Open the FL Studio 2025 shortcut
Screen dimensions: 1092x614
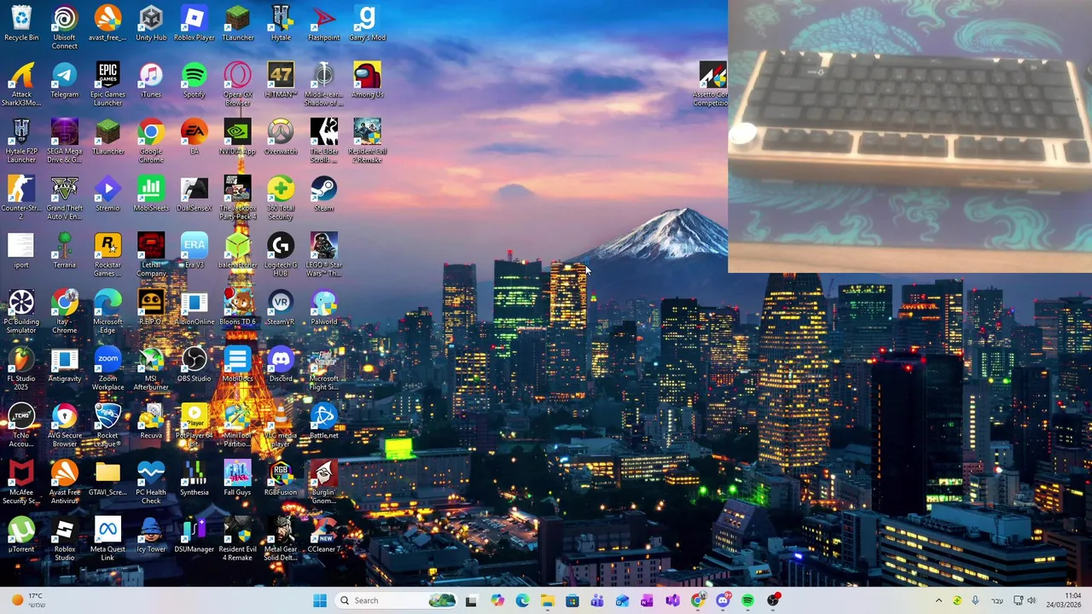[21, 368]
